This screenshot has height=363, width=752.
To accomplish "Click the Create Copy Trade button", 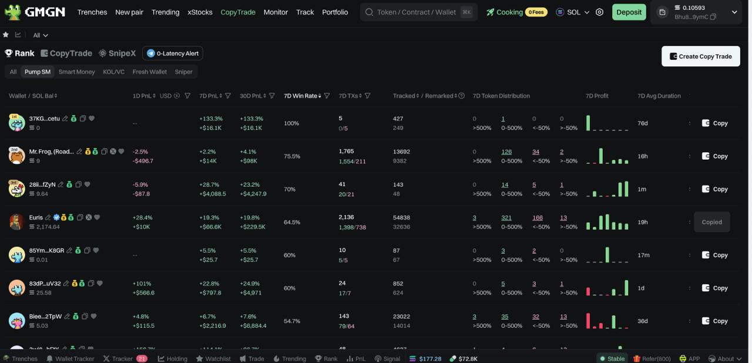I will [x=700, y=56].
